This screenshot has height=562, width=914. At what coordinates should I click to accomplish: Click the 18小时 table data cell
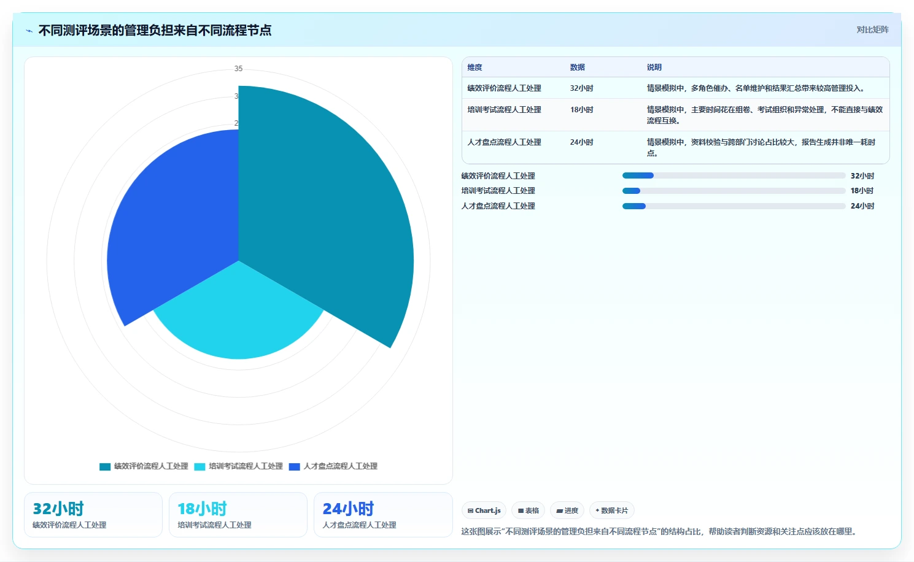click(x=581, y=110)
